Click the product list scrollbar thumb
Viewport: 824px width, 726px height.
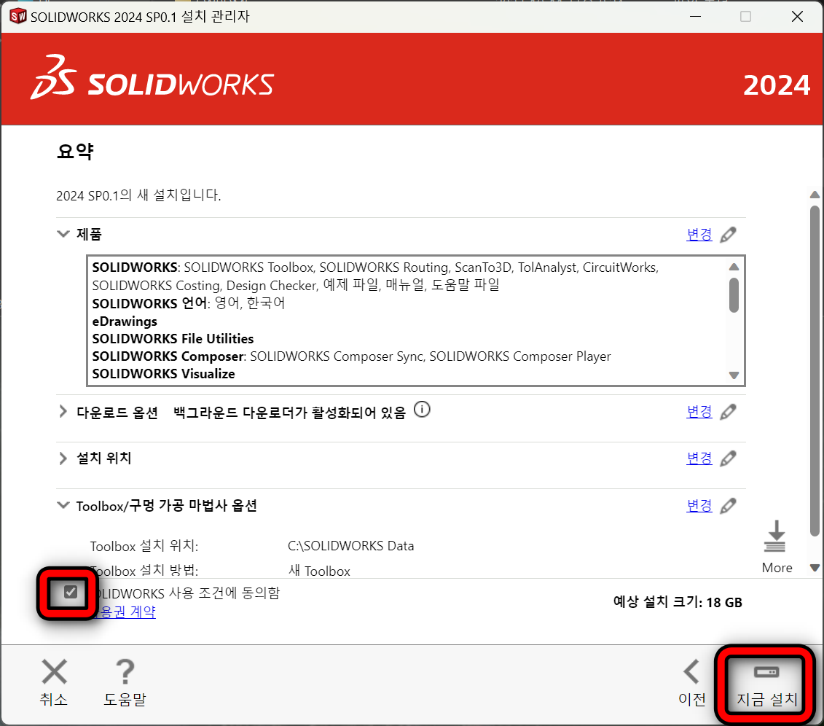click(734, 295)
